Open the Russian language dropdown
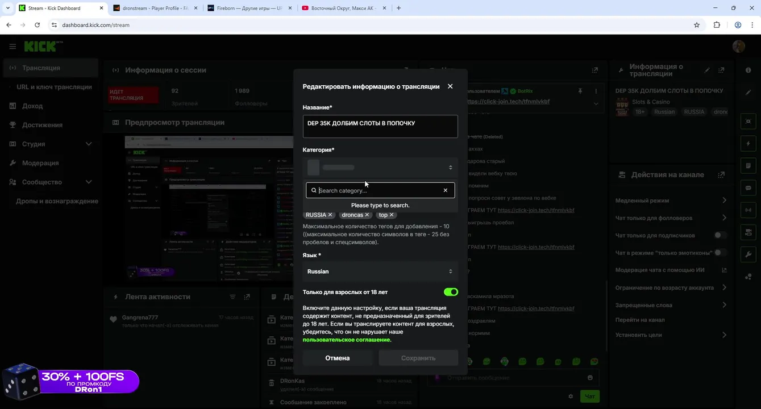 (x=380, y=272)
